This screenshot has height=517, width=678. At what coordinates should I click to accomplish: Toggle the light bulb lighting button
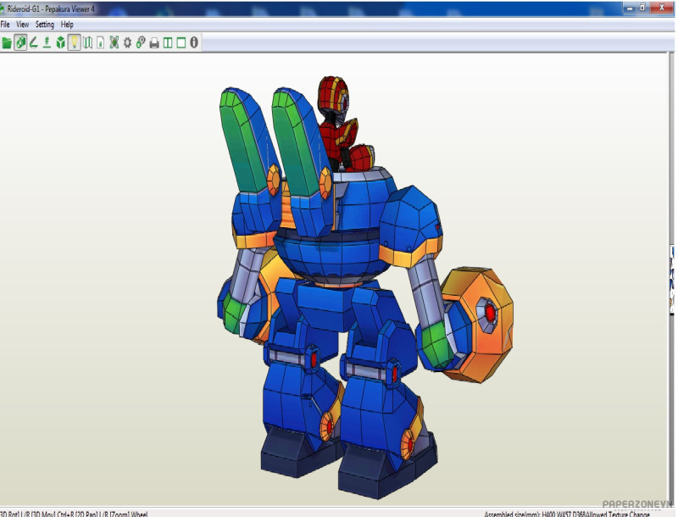(x=74, y=42)
